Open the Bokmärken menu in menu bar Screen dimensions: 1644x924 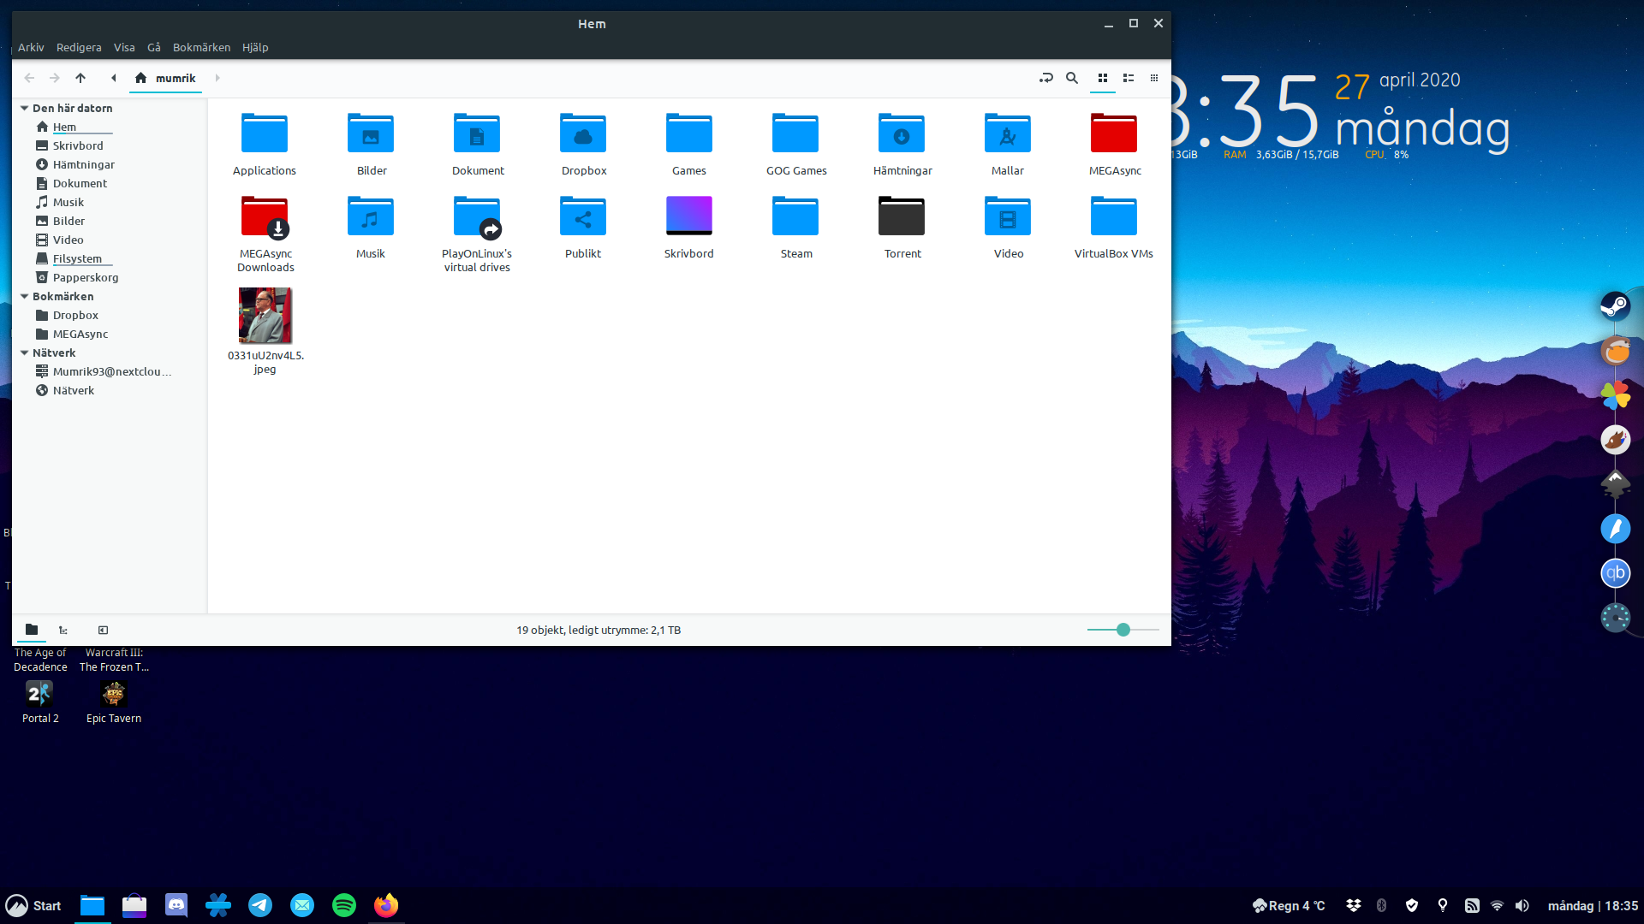(x=201, y=47)
